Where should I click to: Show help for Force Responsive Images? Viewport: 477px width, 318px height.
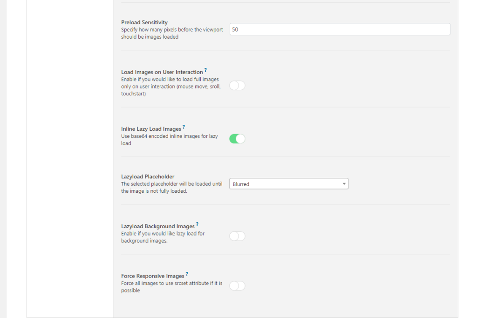(x=187, y=274)
